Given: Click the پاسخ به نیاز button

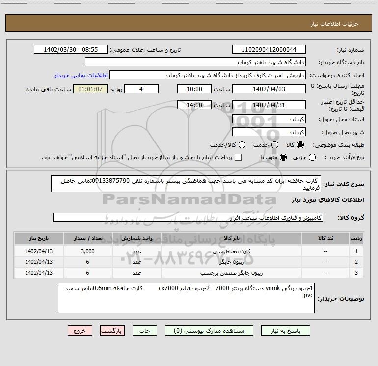Looking at the screenshot, I should [286, 331].
